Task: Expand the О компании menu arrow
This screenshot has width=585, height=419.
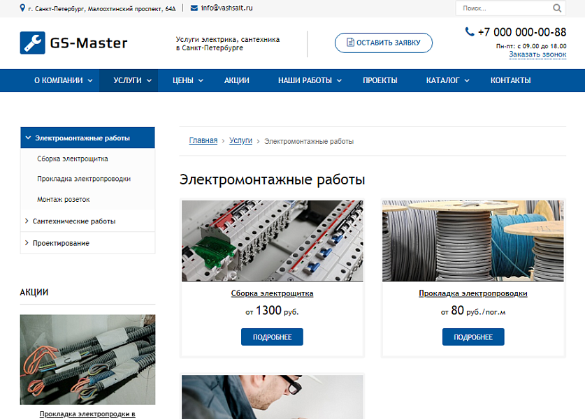Action: coord(90,81)
